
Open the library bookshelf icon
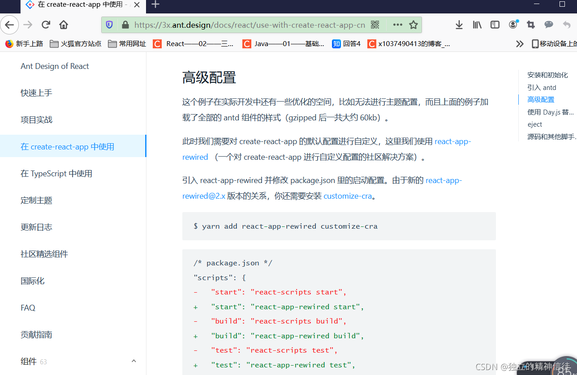(x=477, y=25)
